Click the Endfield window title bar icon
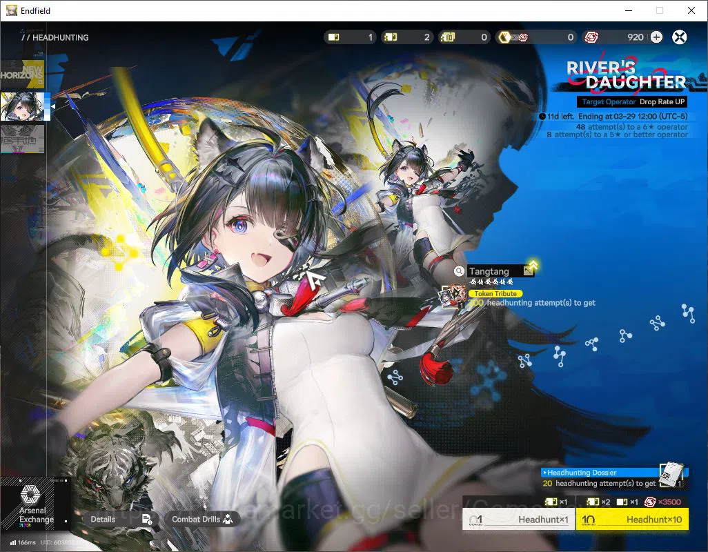The width and height of the screenshot is (708, 552). coord(11,10)
